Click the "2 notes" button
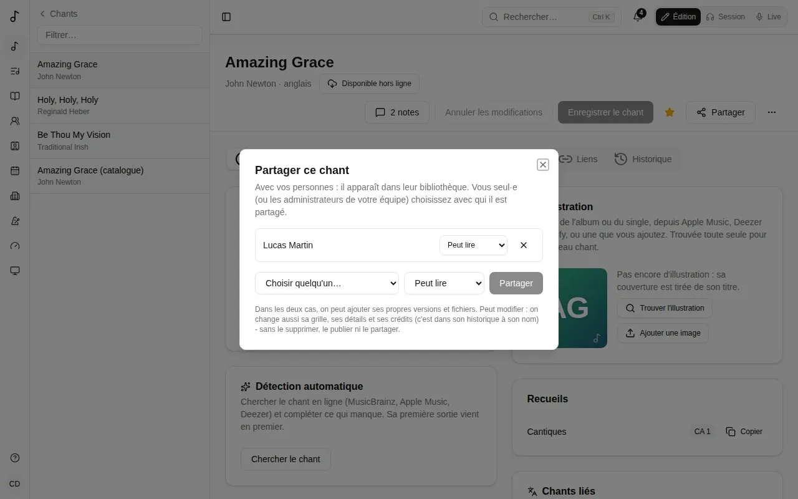 tap(397, 112)
